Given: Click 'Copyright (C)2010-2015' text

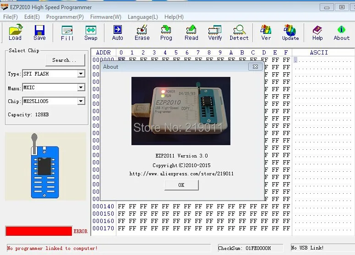Looking at the screenshot, I should pos(181,165).
